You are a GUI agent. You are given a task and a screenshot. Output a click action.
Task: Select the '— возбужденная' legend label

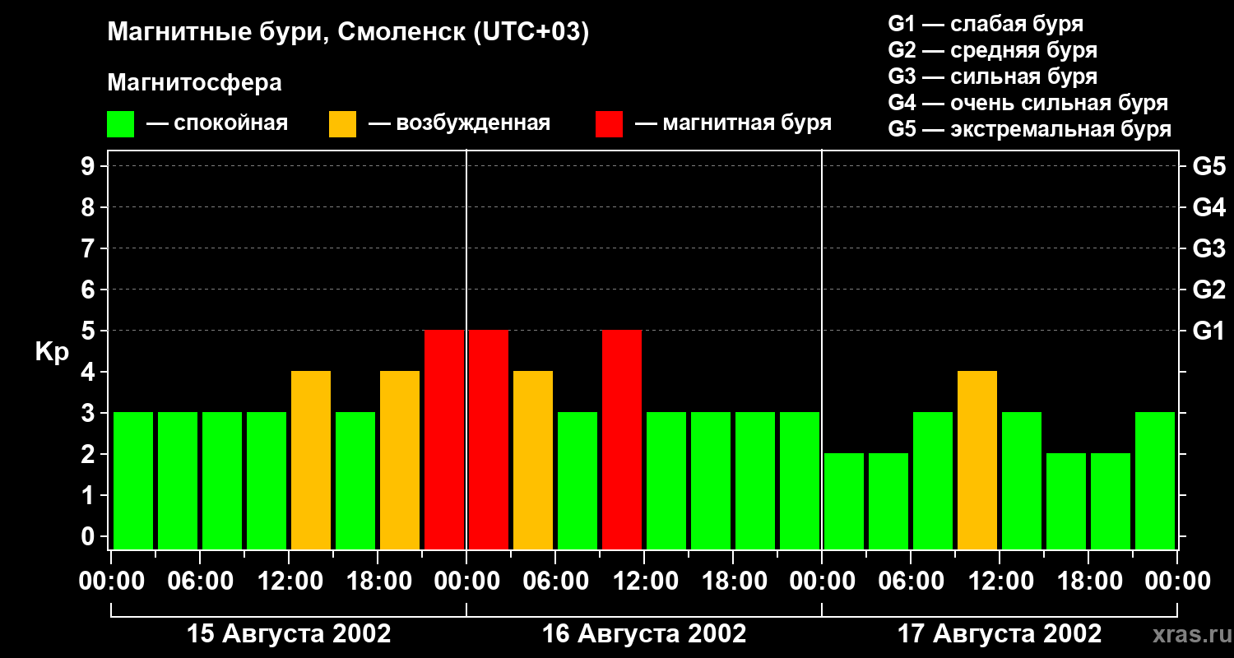click(459, 123)
